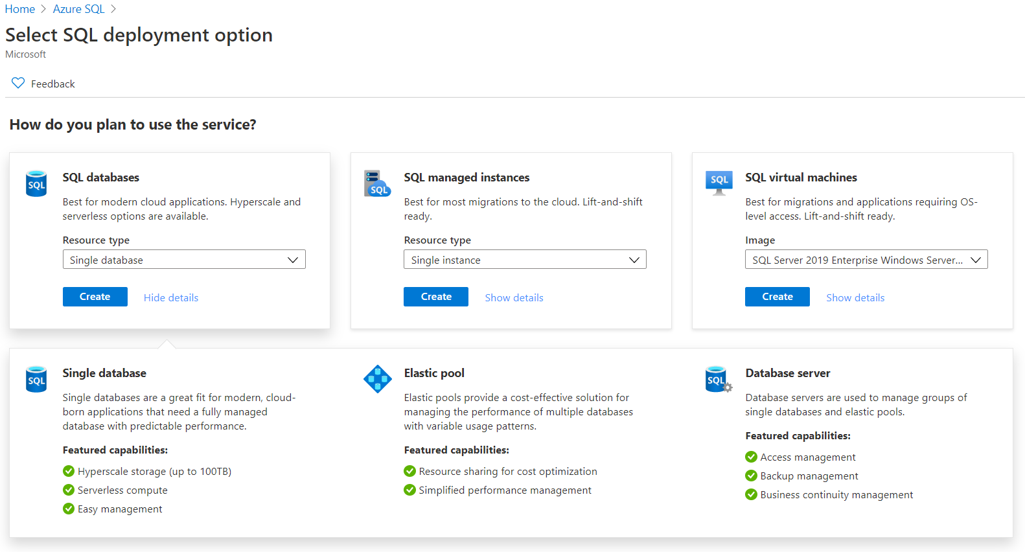1025x552 pixels.
Task: Click 'Resource sharing for cost optimization' text
Action: tap(508, 472)
